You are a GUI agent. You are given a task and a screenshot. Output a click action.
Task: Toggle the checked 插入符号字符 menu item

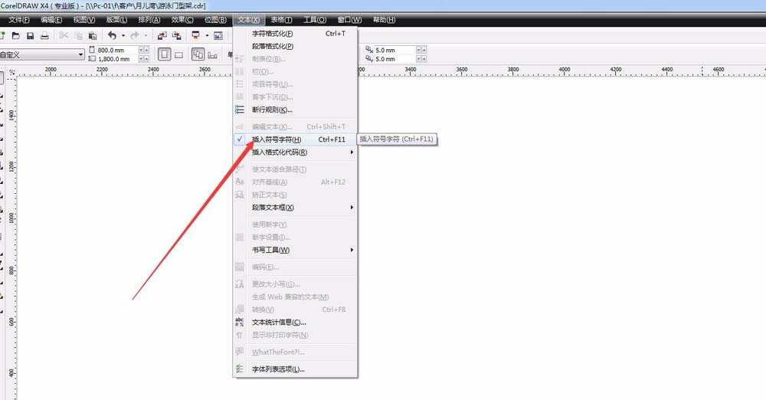coord(276,139)
